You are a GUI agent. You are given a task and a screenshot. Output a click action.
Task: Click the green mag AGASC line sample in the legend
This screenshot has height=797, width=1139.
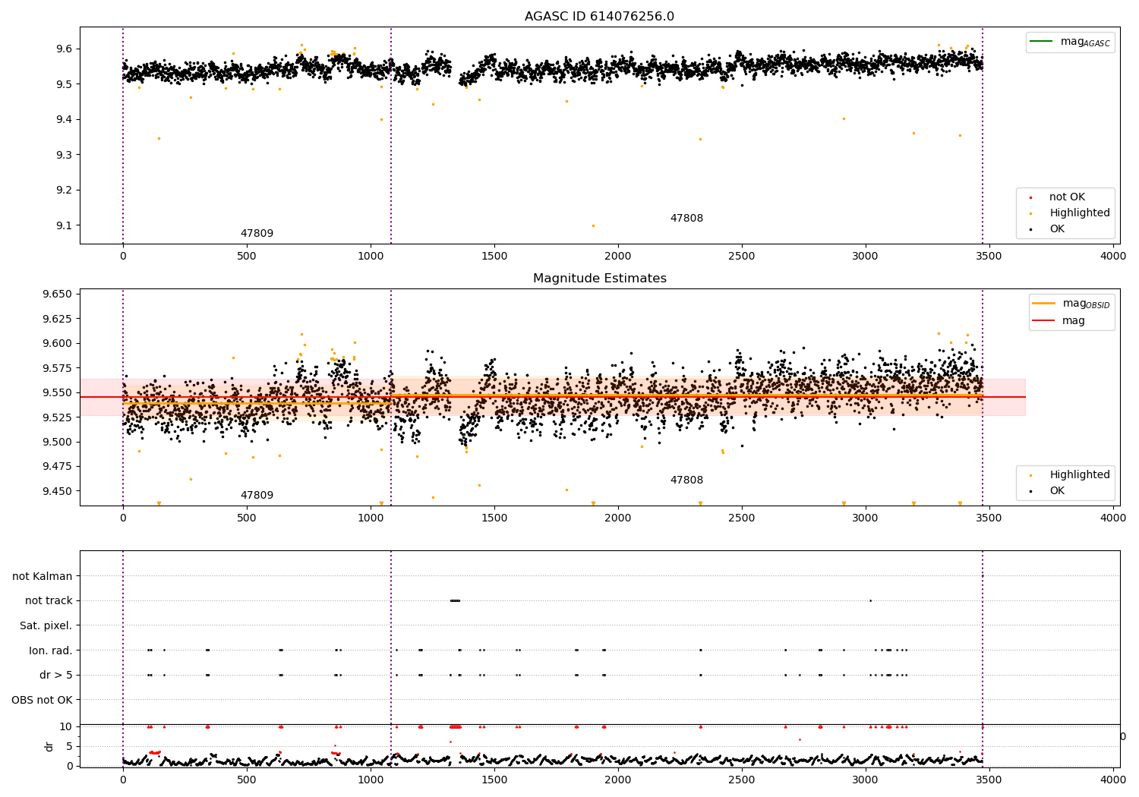click(x=1042, y=41)
